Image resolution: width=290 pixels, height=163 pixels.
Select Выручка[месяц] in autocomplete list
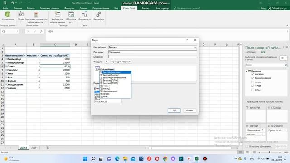coord(116,75)
